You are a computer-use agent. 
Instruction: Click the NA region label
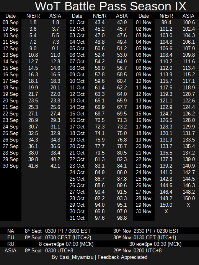(10, 231)
